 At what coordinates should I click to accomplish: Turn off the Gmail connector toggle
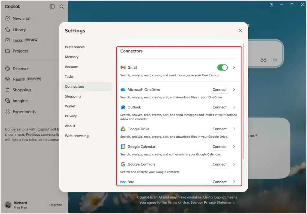click(222, 68)
